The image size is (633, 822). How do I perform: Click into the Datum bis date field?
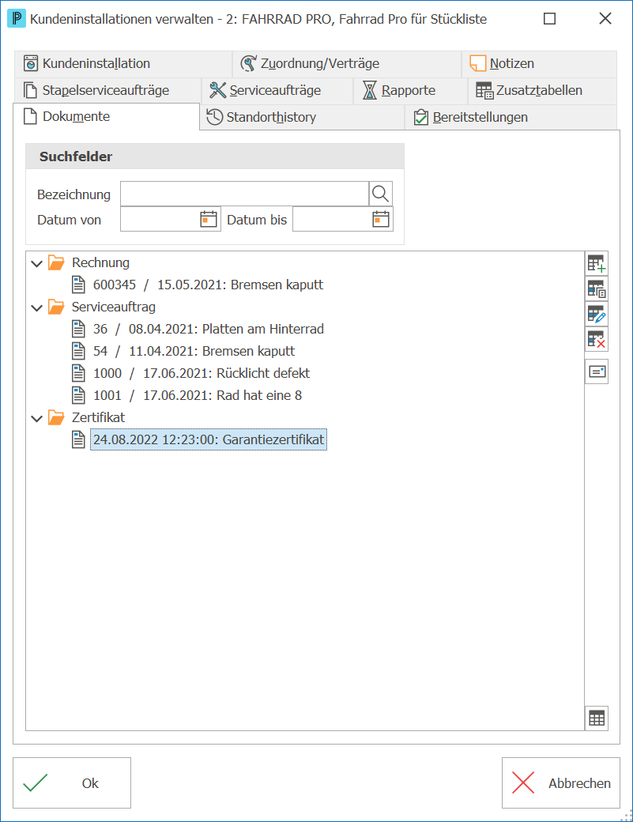coord(332,219)
